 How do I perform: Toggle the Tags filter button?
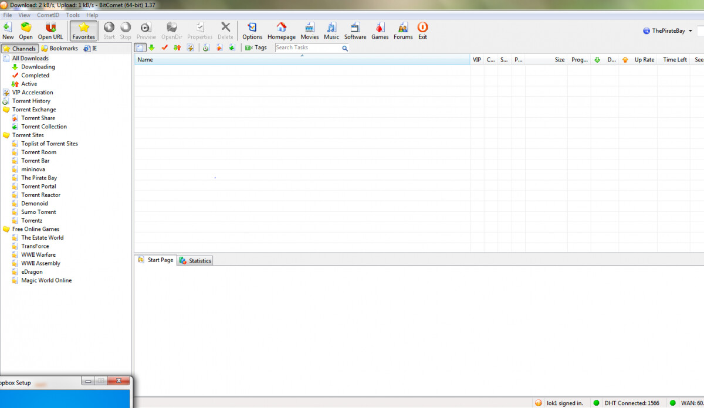[256, 48]
